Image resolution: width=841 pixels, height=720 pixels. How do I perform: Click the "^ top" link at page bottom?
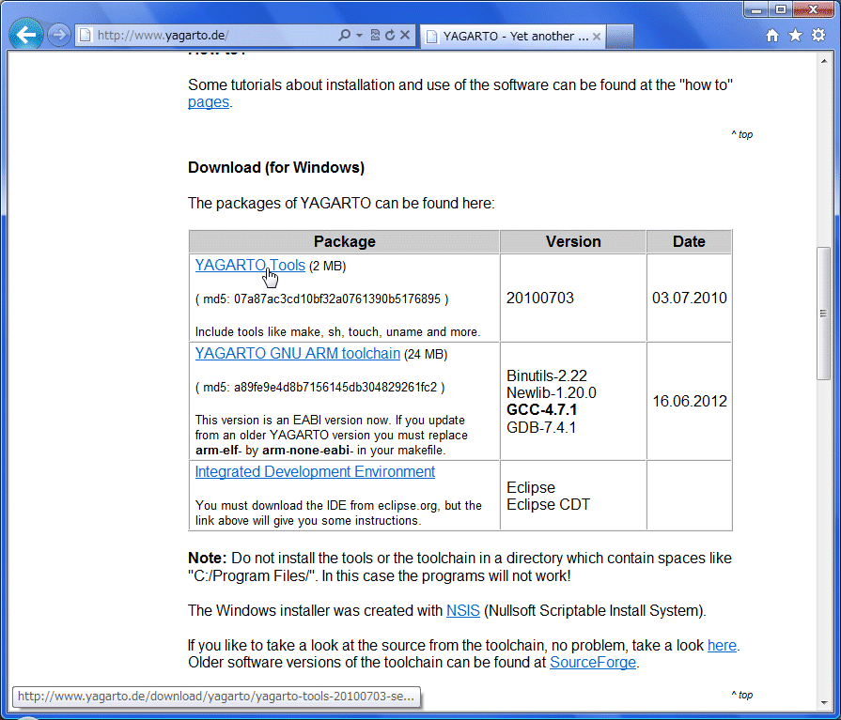[742, 695]
